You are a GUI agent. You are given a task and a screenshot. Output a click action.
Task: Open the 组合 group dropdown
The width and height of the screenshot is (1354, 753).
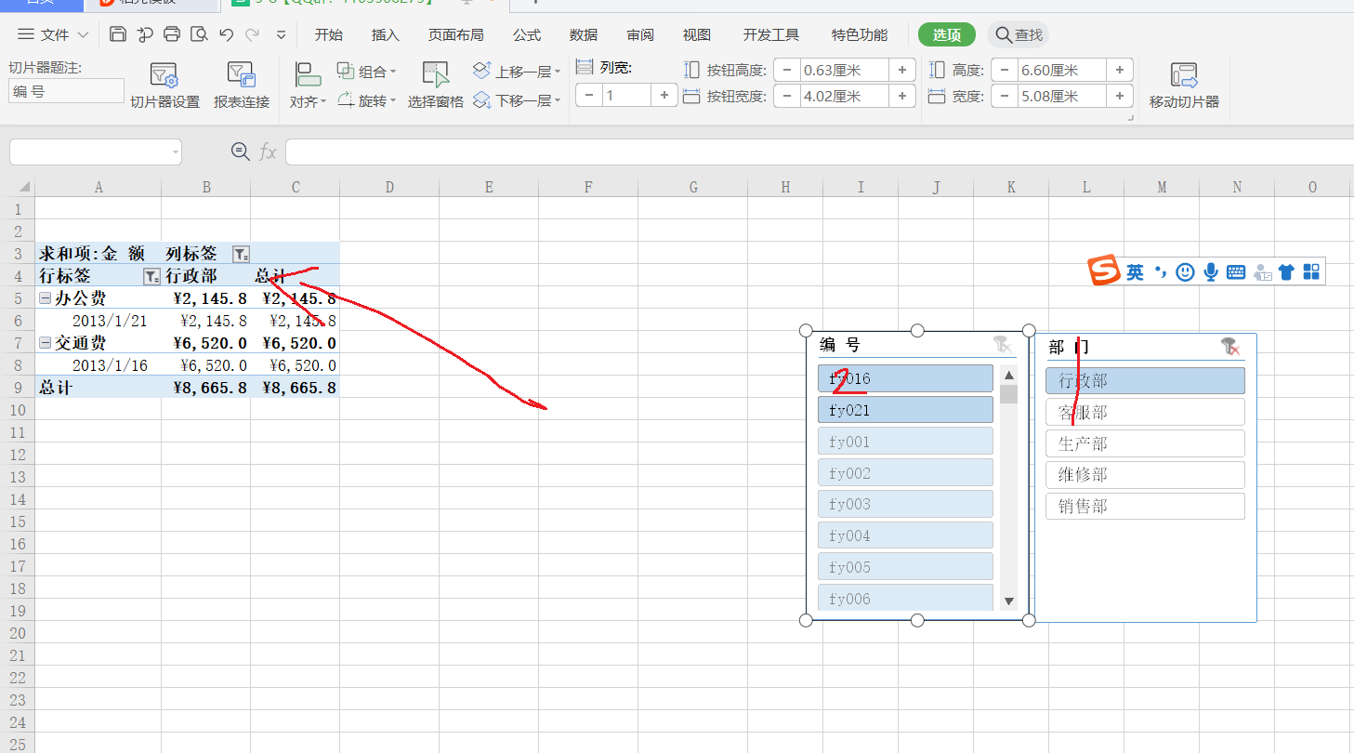(366, 72)
